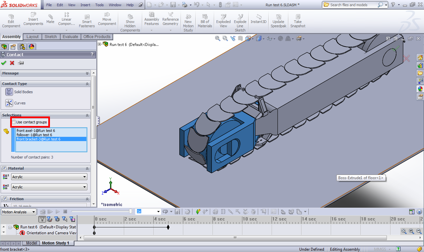Viewport: 424px width, 252px height.
Task: Click Zoom to Fit in view toolbar
Action: point(217,39)
